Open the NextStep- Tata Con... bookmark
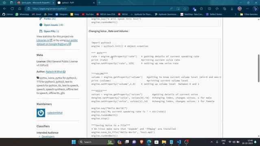Screen dimensions: 260x146 pyautogui.click(x=192, y=14)
